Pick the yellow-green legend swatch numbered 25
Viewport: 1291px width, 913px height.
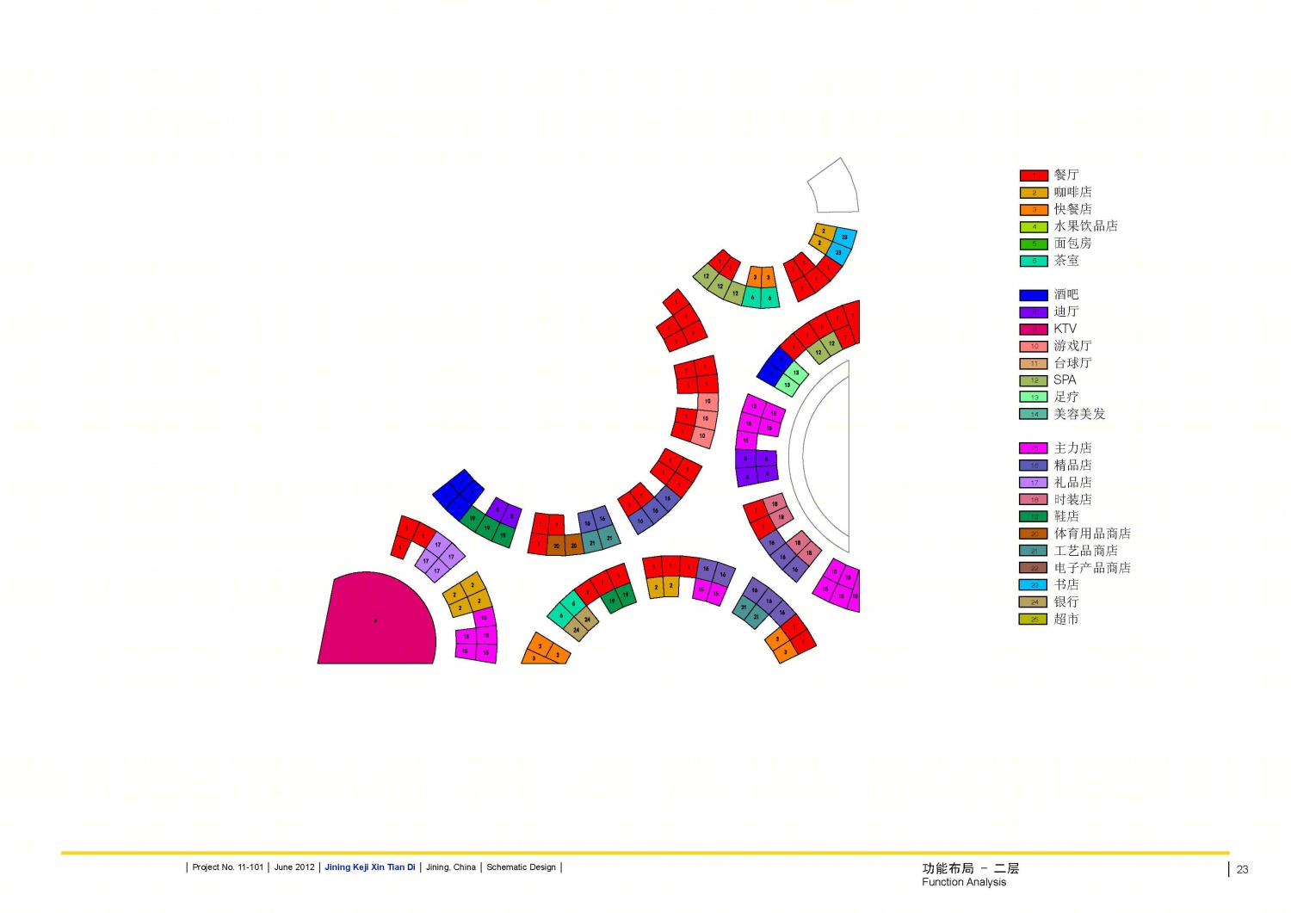click(1034, 619)
